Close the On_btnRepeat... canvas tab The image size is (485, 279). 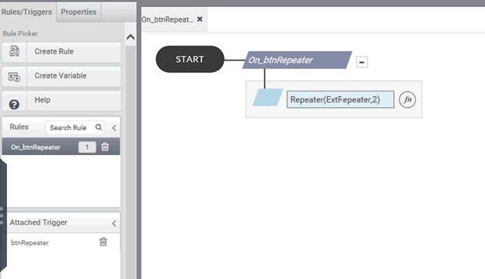click(x=200, y=19)
